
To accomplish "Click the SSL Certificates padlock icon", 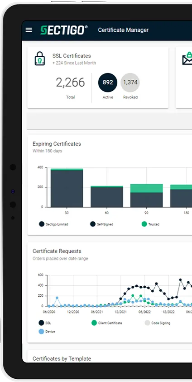I will point(39,59).
